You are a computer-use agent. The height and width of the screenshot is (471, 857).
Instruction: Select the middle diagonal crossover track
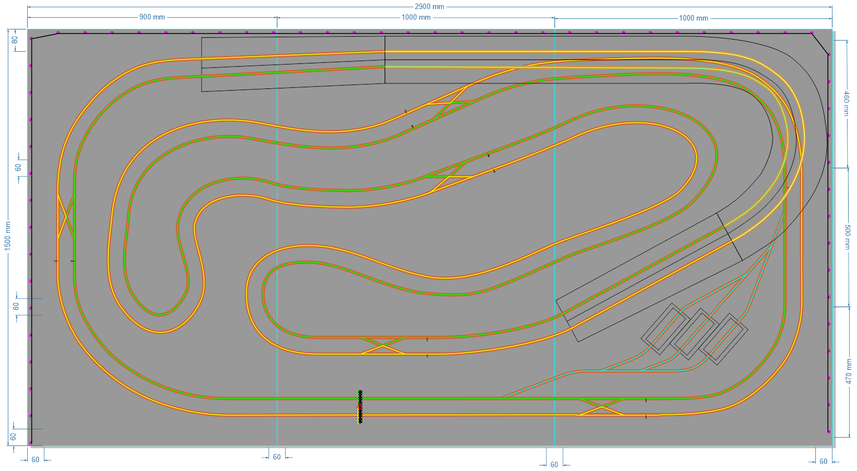coord(449,176)
